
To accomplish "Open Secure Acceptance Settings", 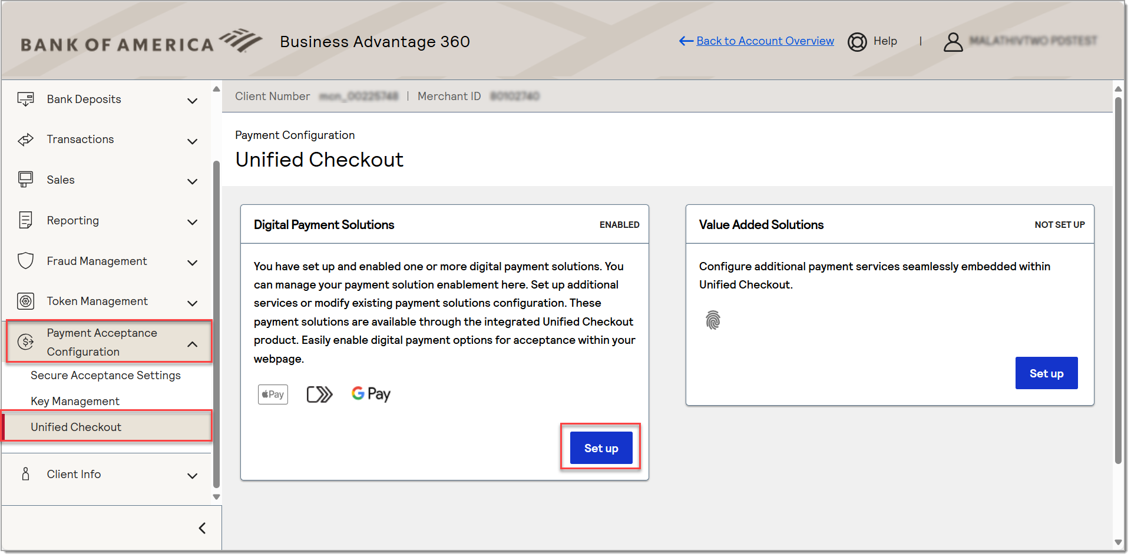I will click(105, 376).
